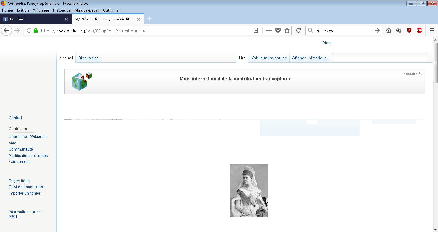Click the Home button in the toolbar
The height and width of the screenshot is (232, 438).
(389, 30)
